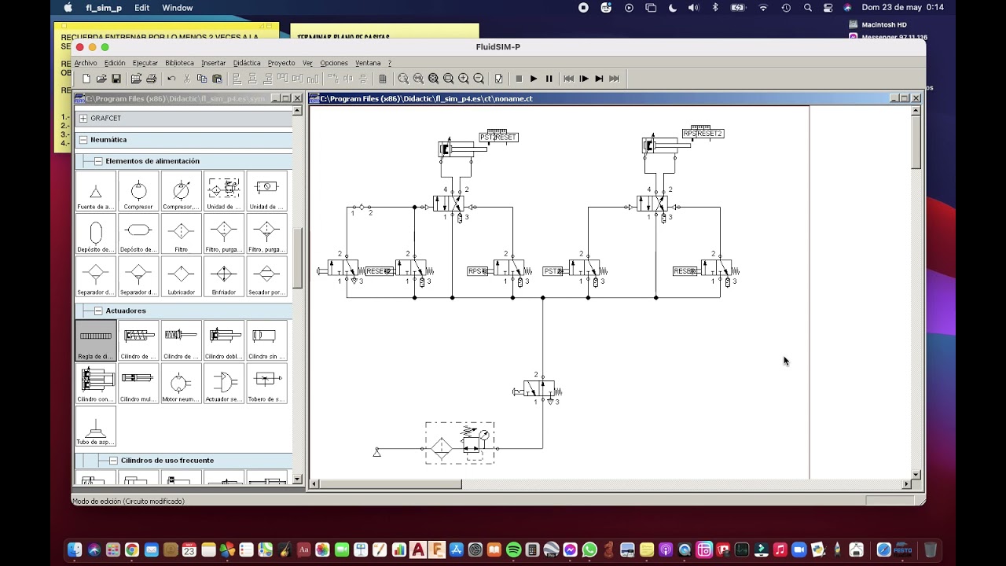Reset and restart simulation button
The width and height of the screenshot is (1006, 566).
coord(568,79)
